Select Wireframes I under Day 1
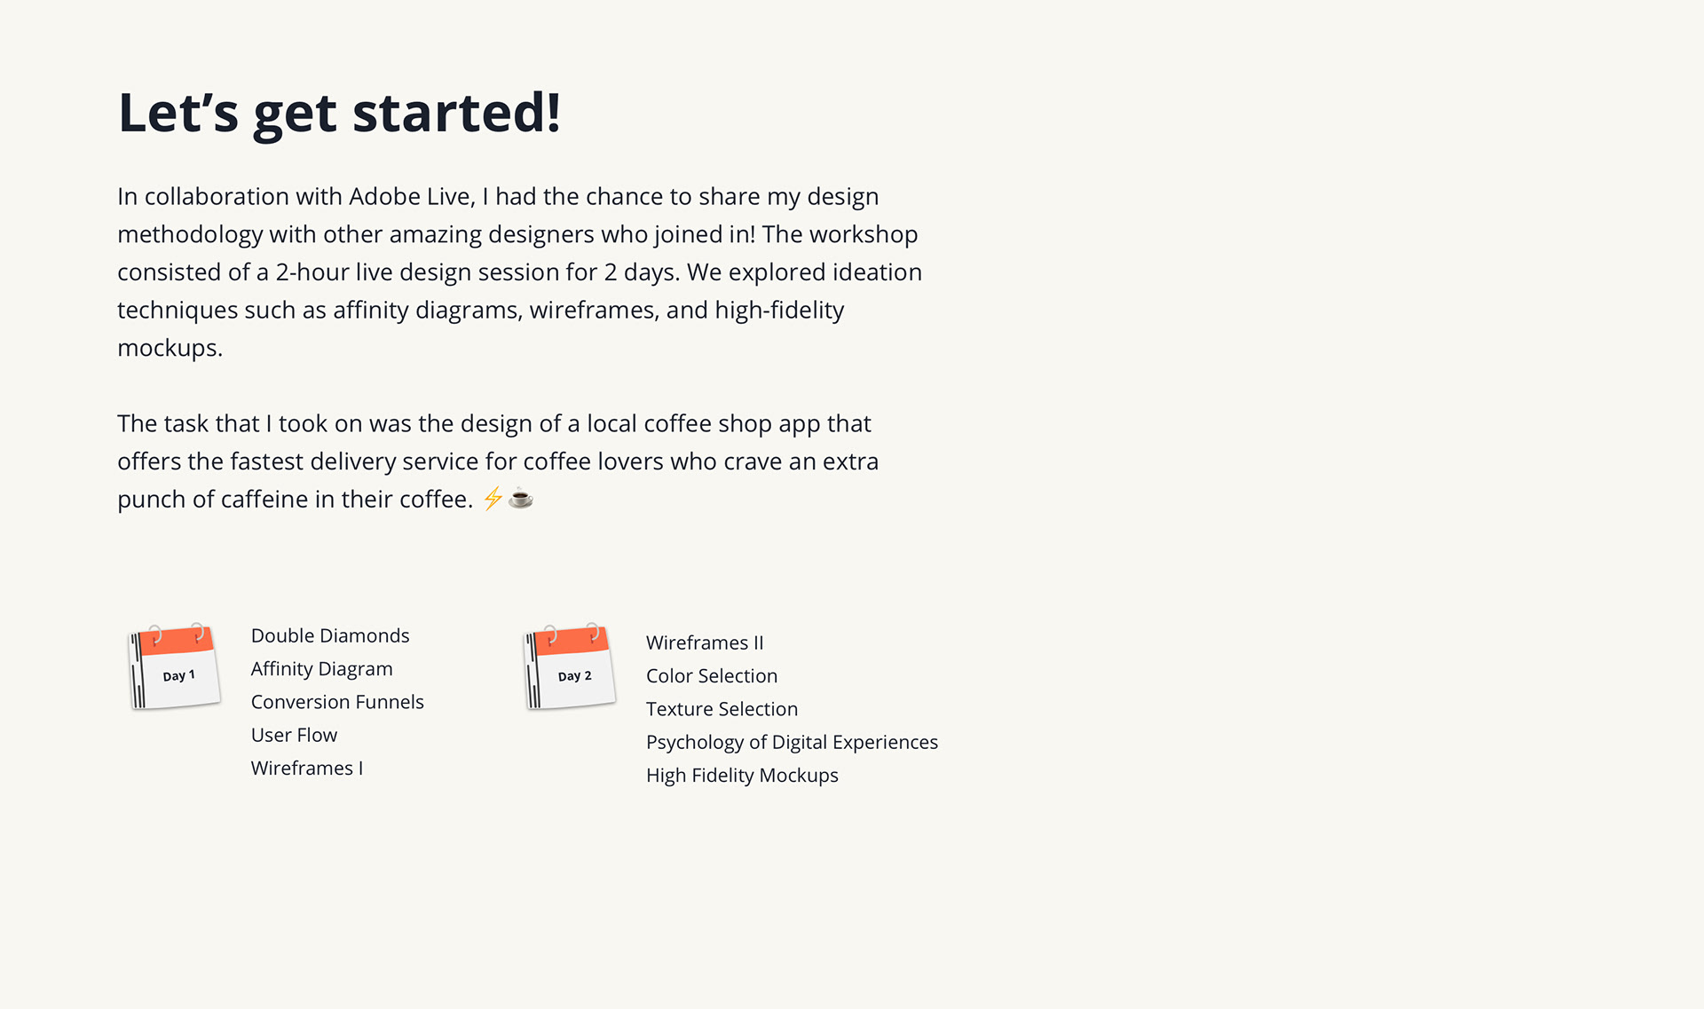 pos(307,769)
